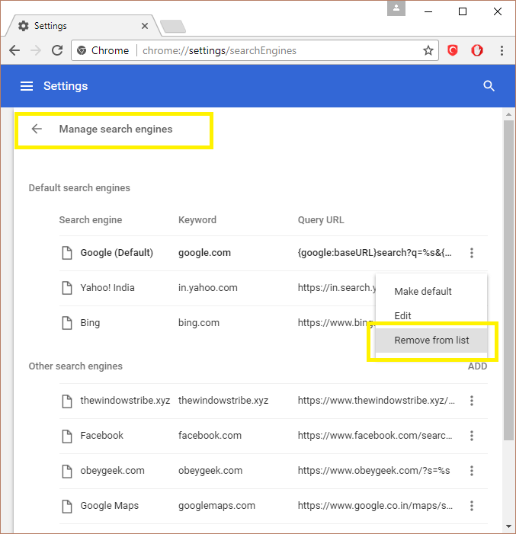Click the bing.com keyword
516x534 pixels.
[199, 323]
